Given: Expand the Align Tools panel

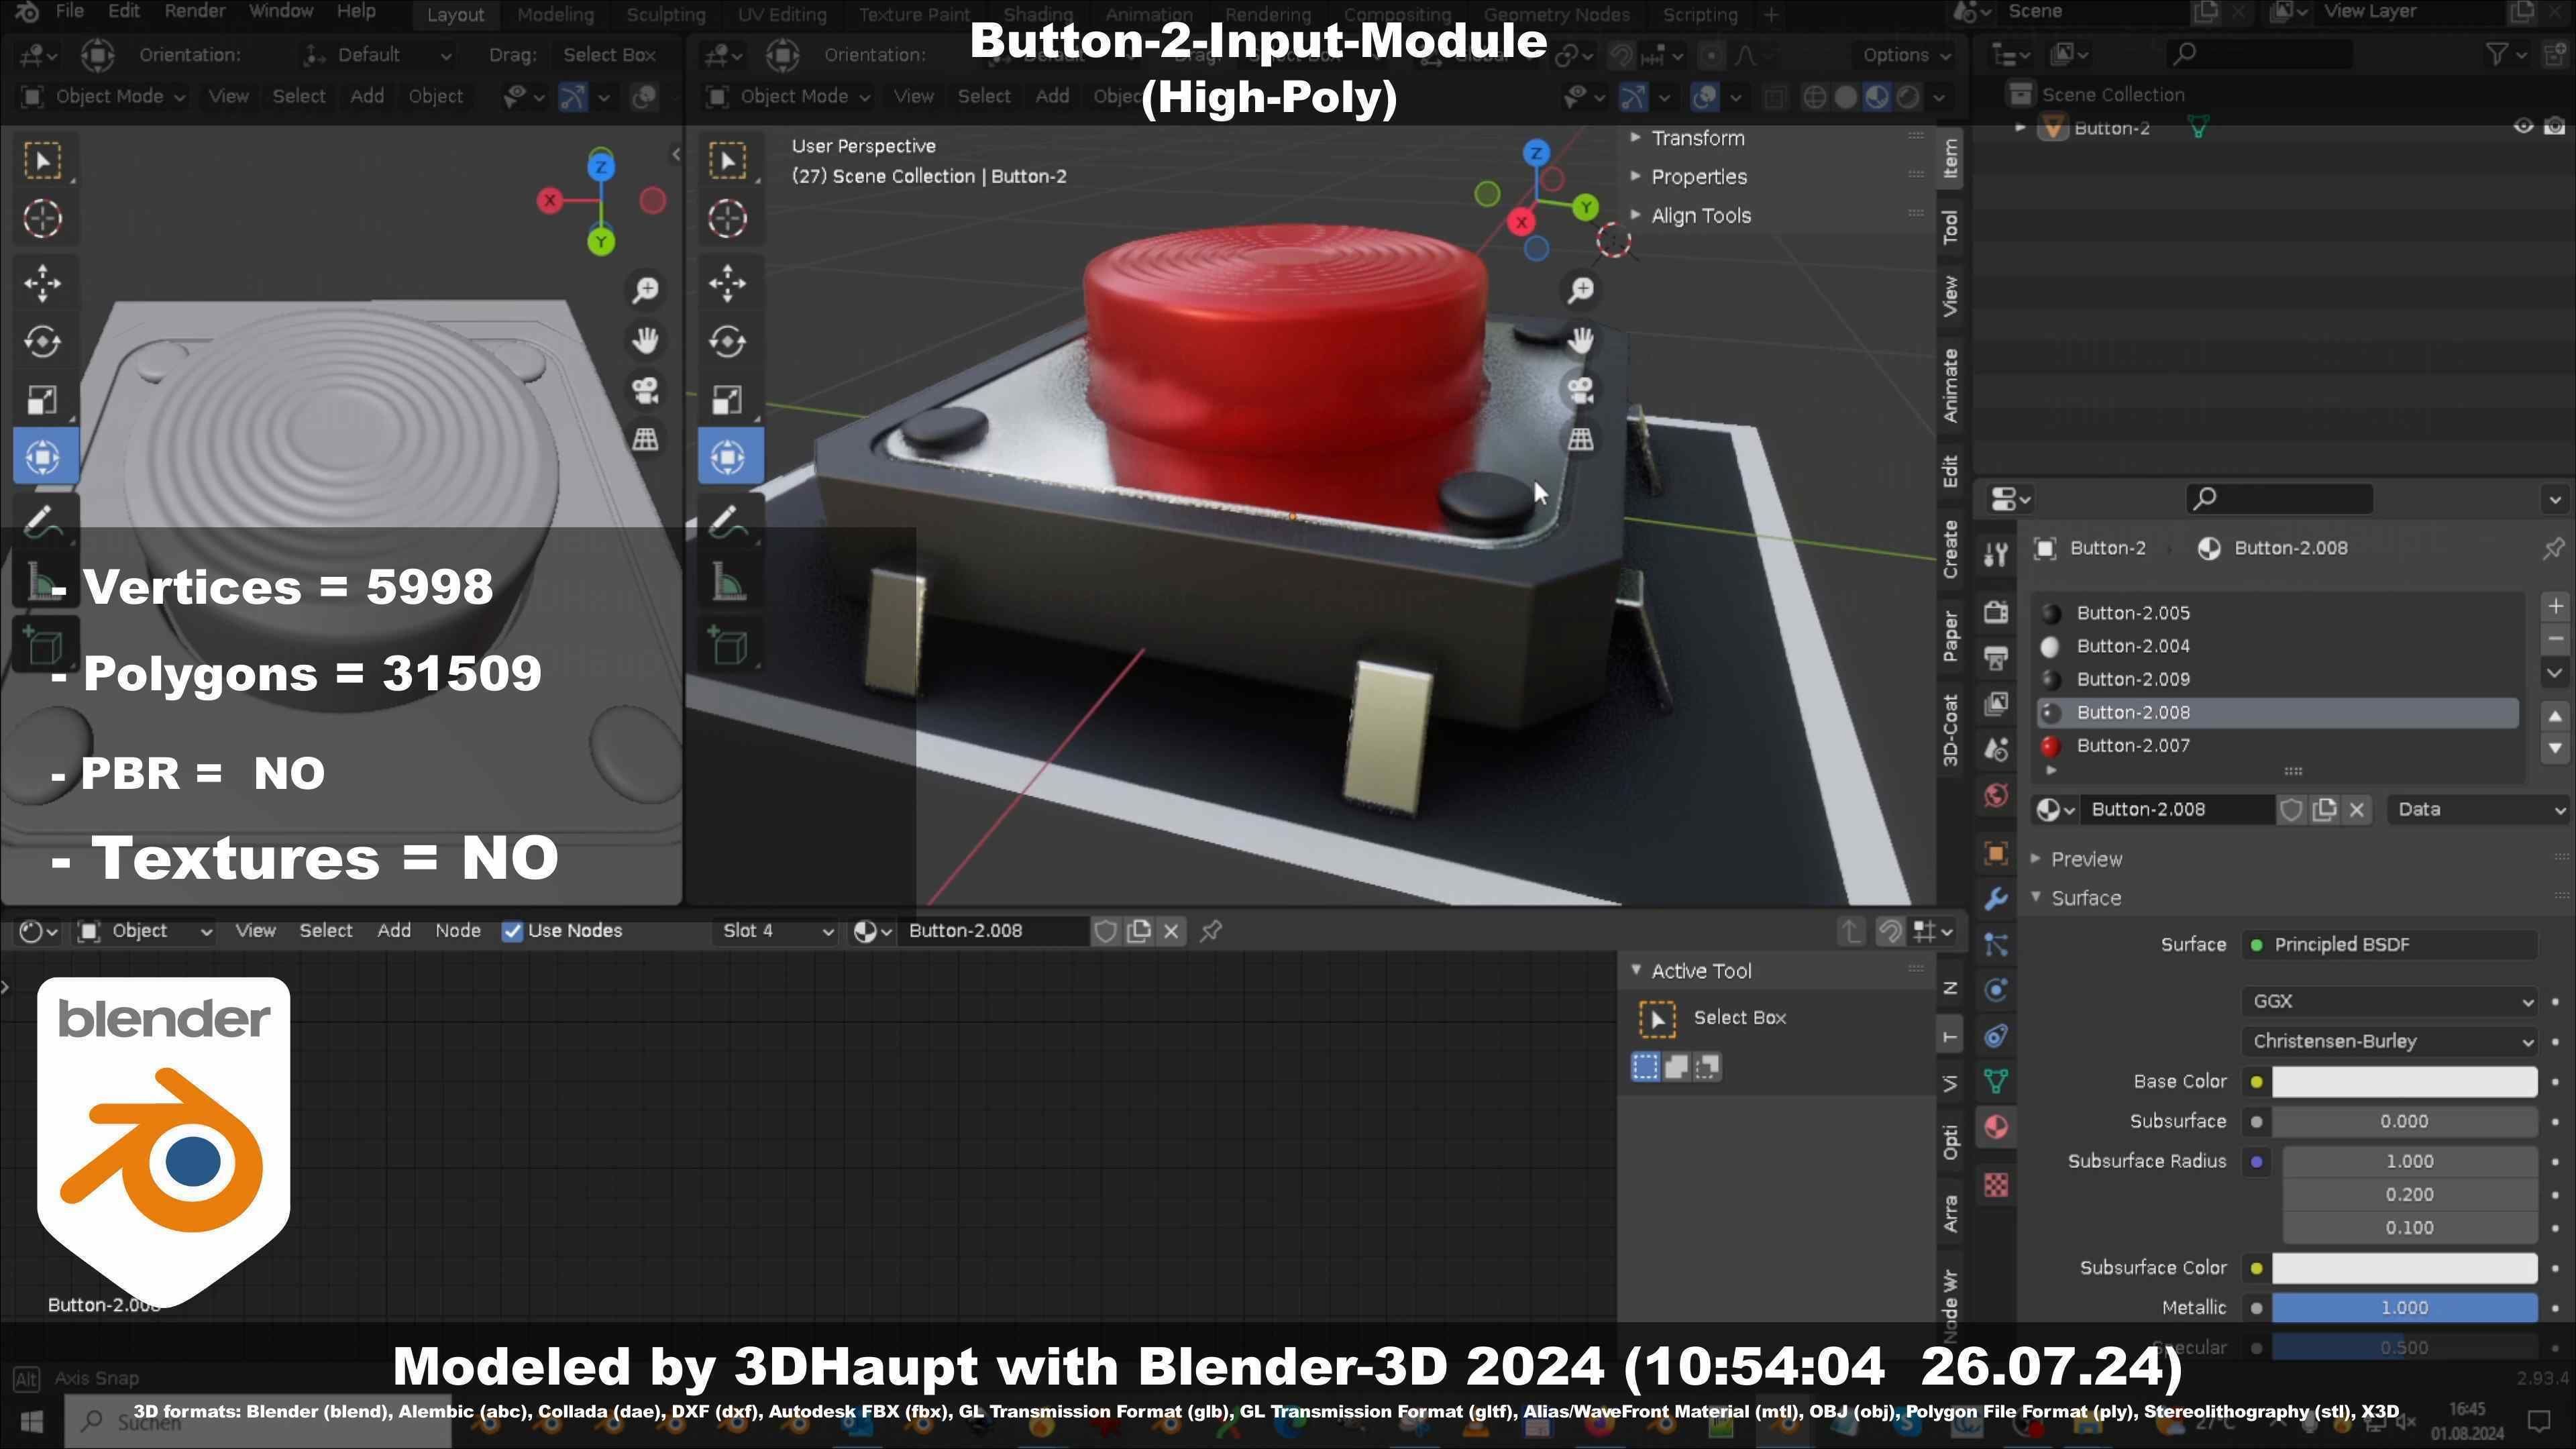Looking at the screenshot, I should [x=1701, y=216].
